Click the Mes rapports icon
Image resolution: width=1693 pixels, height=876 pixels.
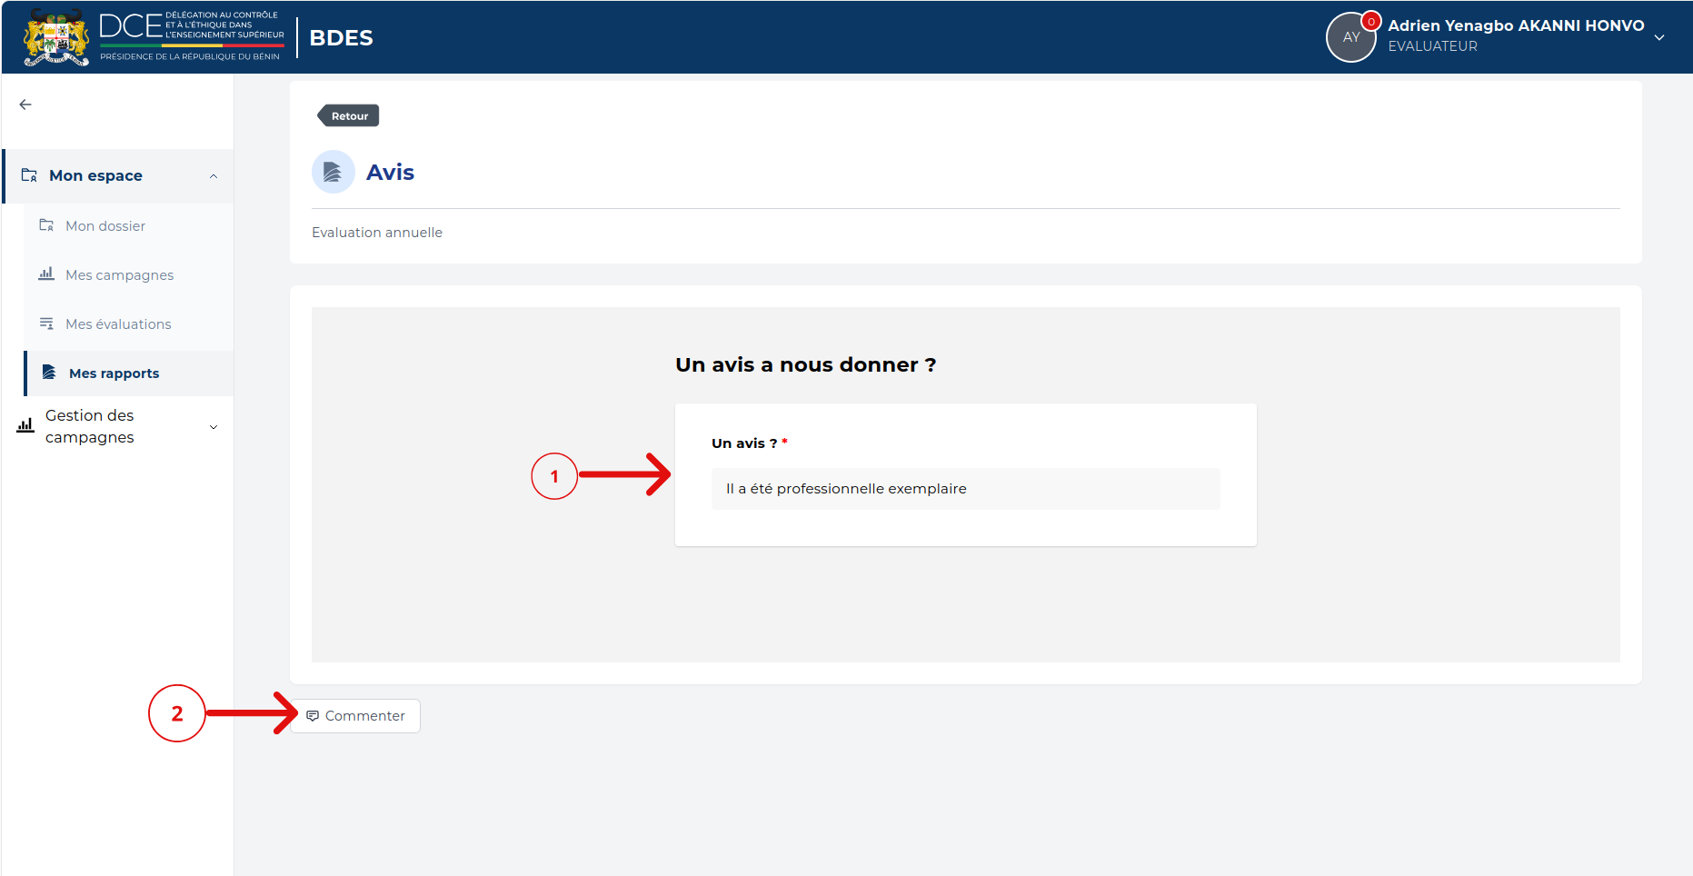point(50,373)
